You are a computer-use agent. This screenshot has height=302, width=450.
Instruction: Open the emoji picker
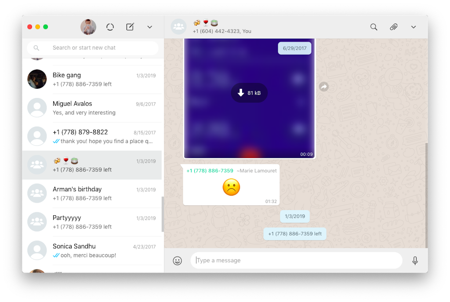click(177, 260)
